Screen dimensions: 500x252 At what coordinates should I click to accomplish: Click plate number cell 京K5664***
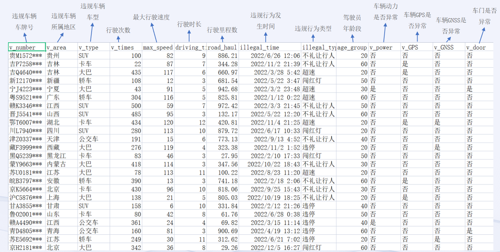click(x=27, y=189)
